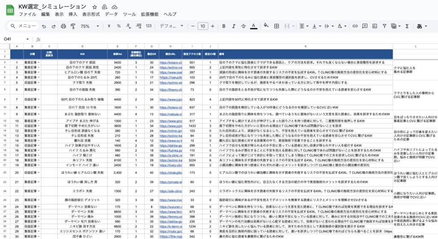Toggle bold formatting

click(223, 26)
